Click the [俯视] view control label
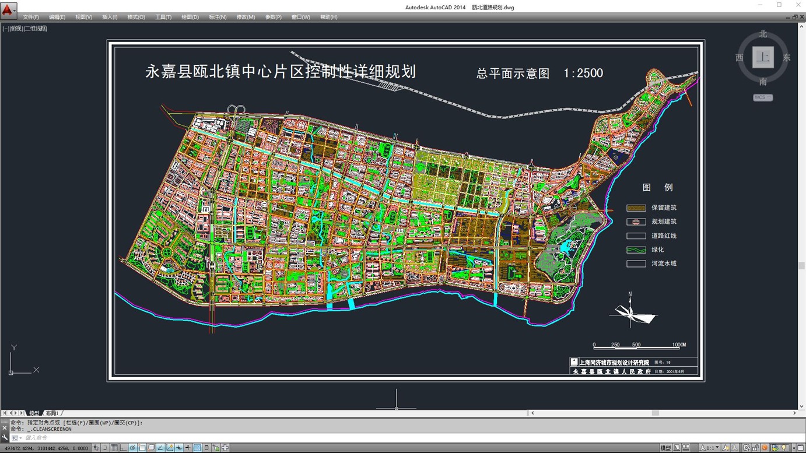The image size is (806, 453). [x=16, y=28]
